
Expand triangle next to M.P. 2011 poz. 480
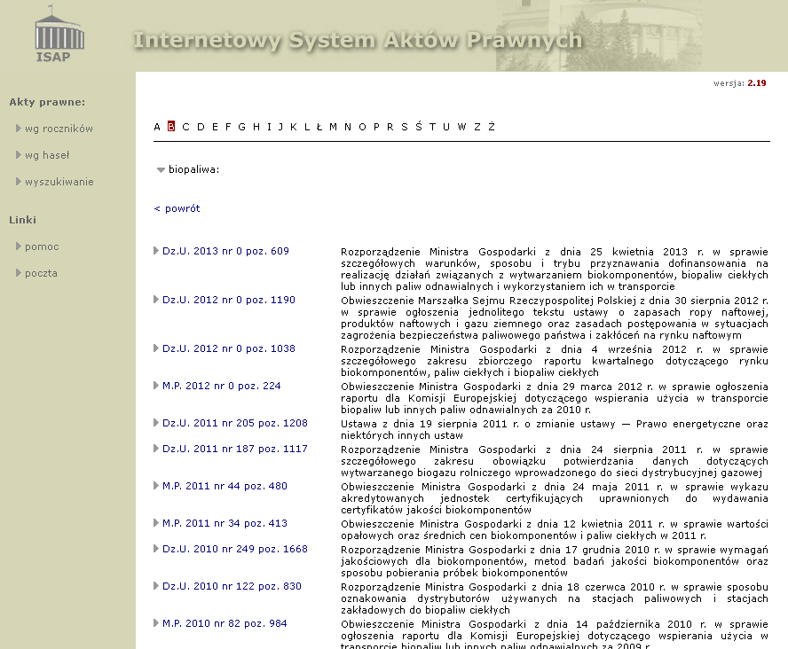[x=156, y=485]
